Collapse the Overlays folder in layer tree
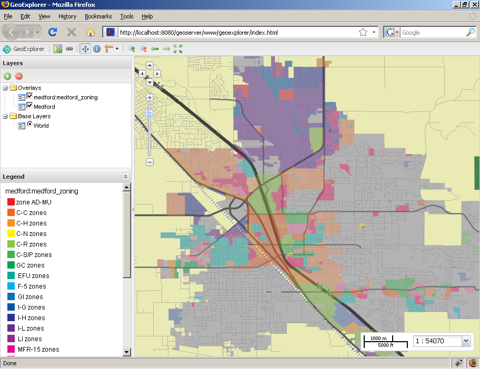The width and height of the screenshot is (480, 369). point(5,88)
